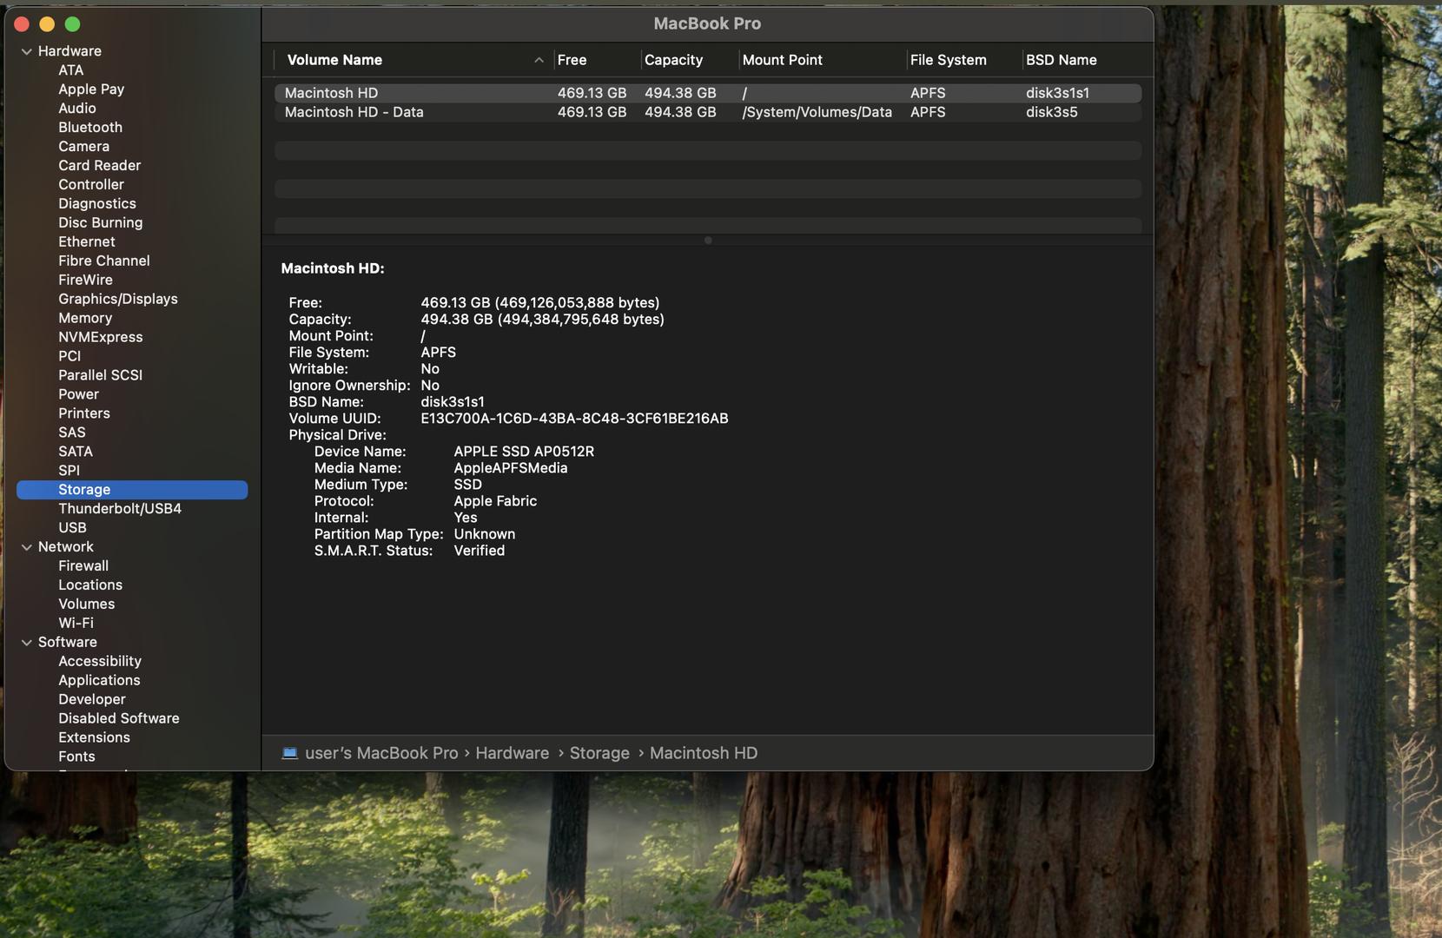Open Wi-Fi under Network
This screenshot has height=938, width=1442.
point(76,624)
